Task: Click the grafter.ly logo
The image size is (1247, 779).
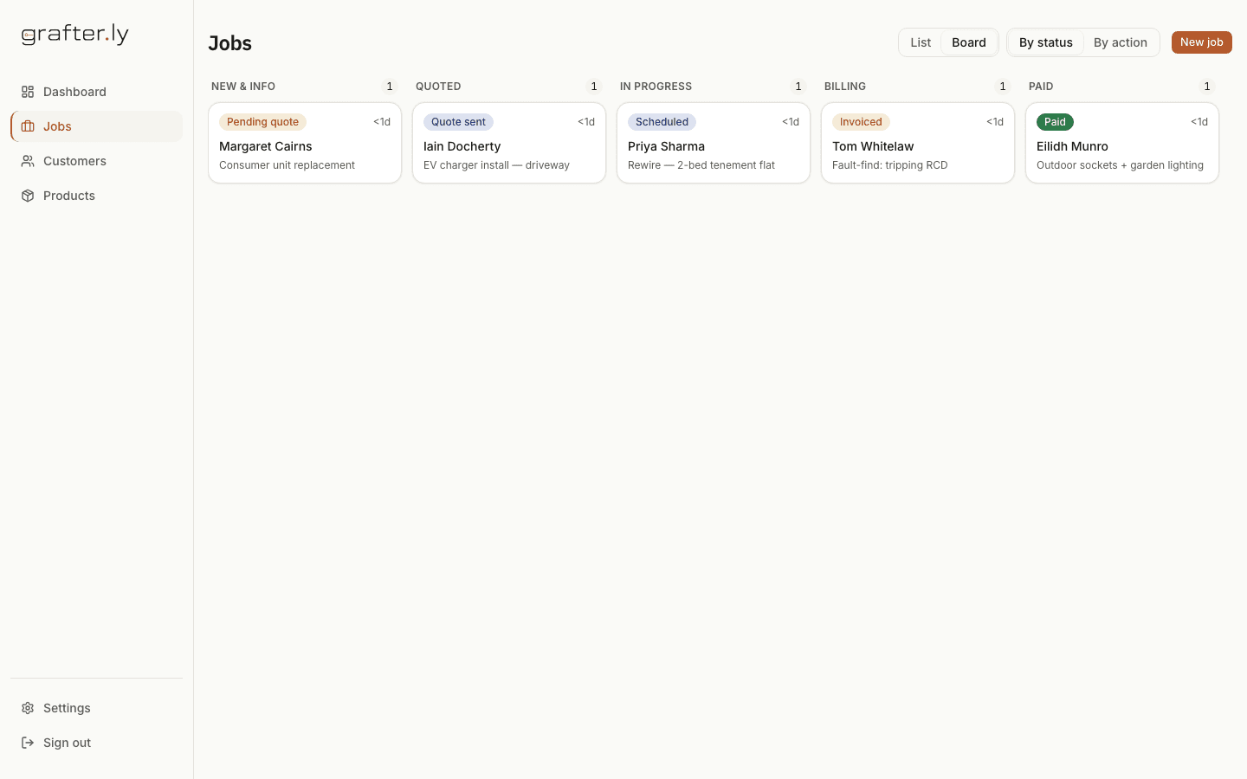Action: point(75,34)
